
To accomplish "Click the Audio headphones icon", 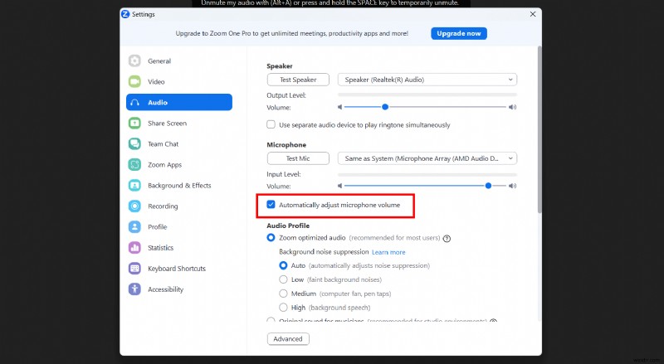I will pyautogui.click(x=134, y=103).
